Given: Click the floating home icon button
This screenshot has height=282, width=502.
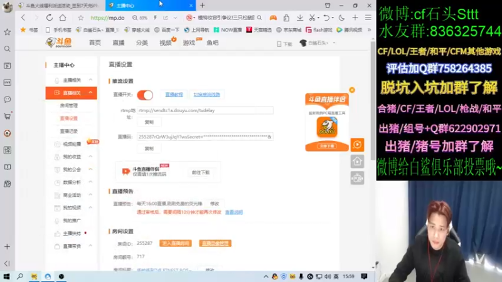Looking at the screenshot, I should coord(357,162).
